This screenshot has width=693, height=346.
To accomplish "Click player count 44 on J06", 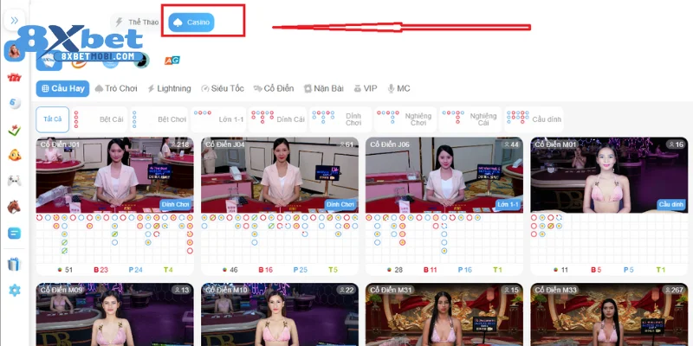I will [511, 144].
